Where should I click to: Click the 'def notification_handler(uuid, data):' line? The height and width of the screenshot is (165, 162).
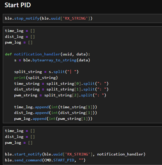(x=47, y=54)
